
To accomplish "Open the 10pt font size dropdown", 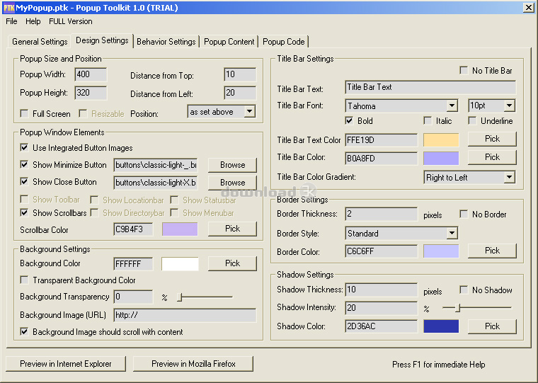I will [492, 105].
